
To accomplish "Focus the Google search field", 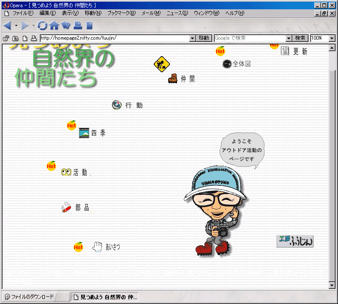I will tap(250, 38).
